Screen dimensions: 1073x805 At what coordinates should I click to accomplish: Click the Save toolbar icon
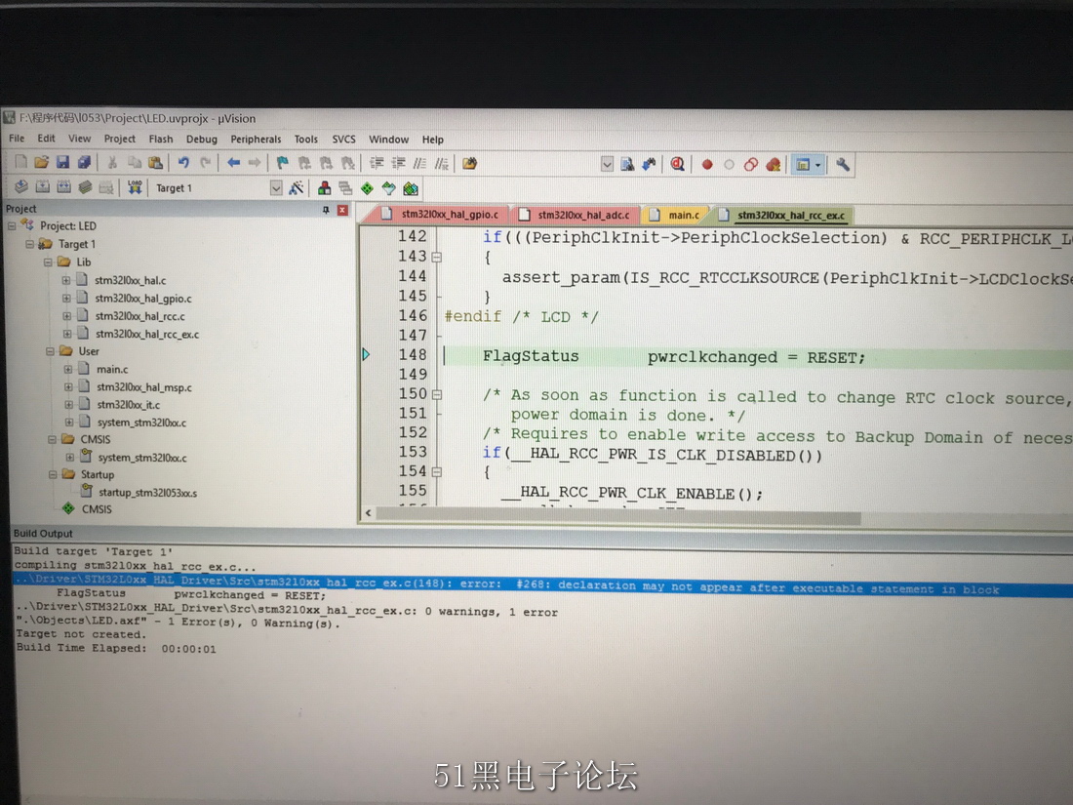[x=63, y=162]
